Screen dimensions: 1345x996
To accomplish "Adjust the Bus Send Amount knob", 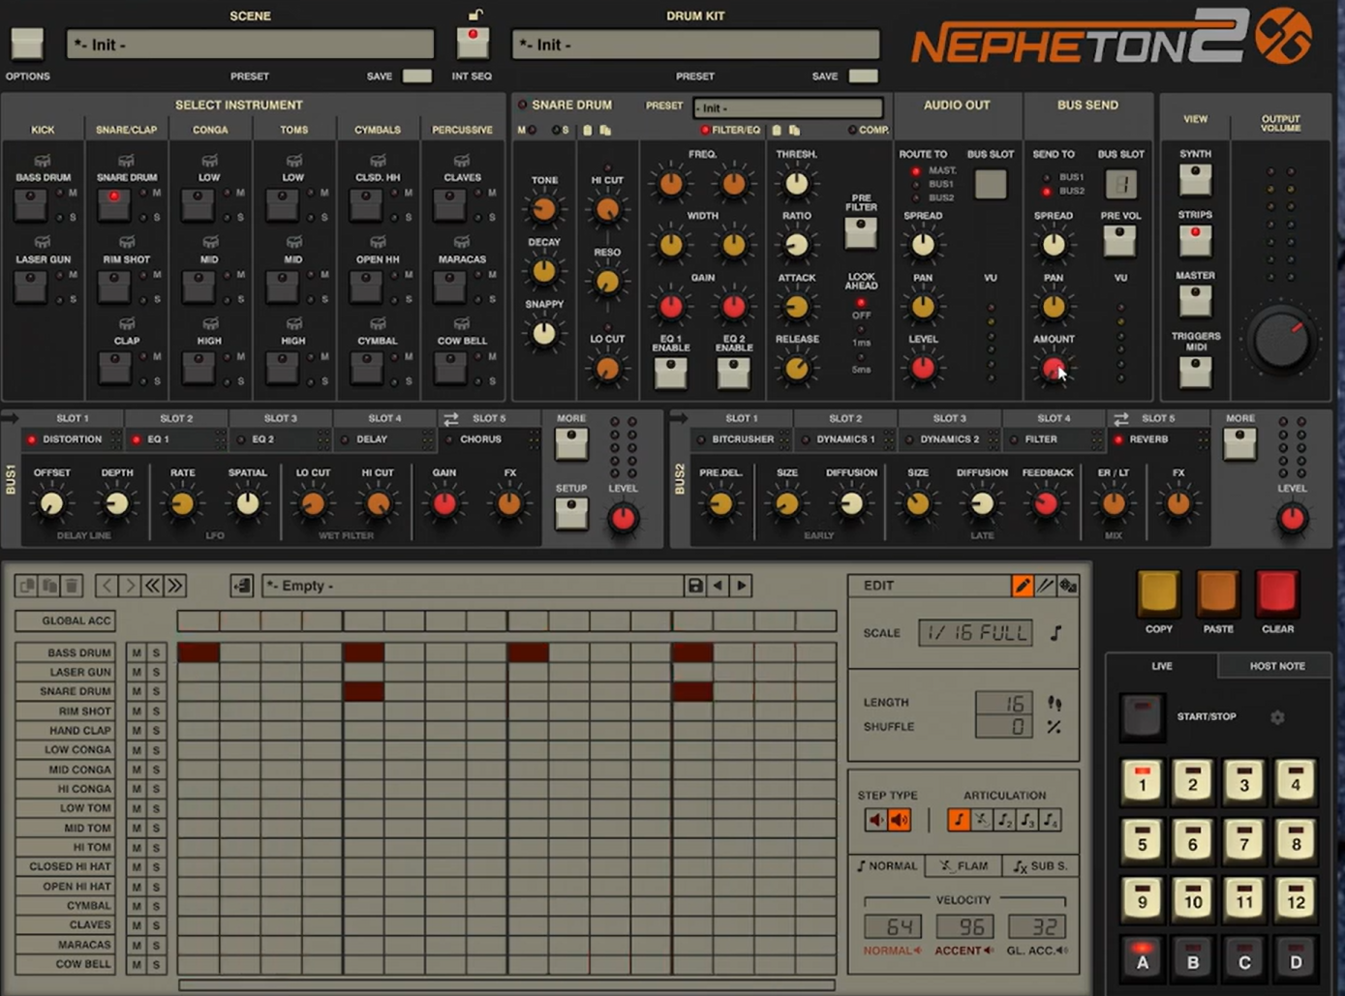I will click(1054, 368).
